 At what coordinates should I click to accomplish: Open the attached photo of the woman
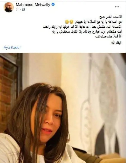(x=63, y=108)
